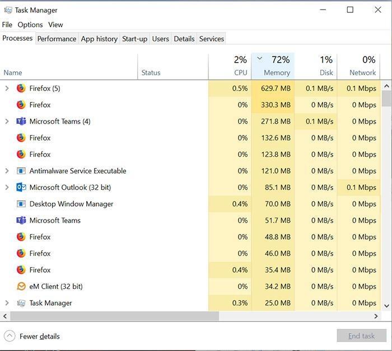Screen dimensions: 392x351
Task: Sort by the Memory column header label
Action: [x=277, y=73]
